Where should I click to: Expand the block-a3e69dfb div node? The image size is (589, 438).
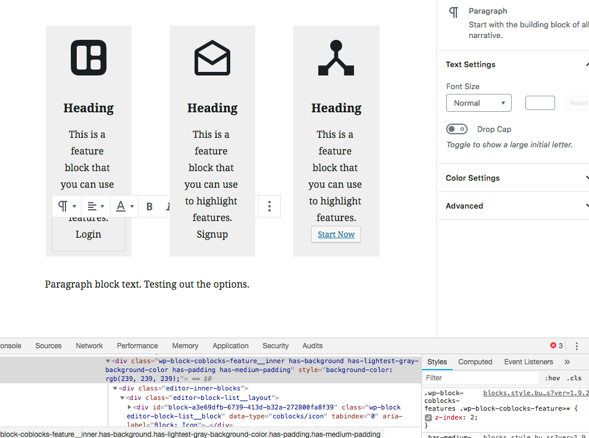pos(129,407)
